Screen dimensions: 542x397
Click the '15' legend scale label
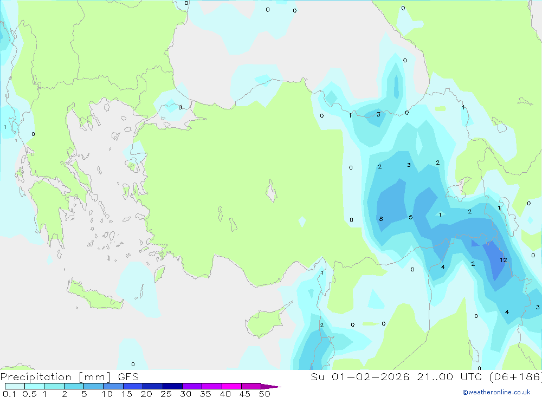click(127, 394)
